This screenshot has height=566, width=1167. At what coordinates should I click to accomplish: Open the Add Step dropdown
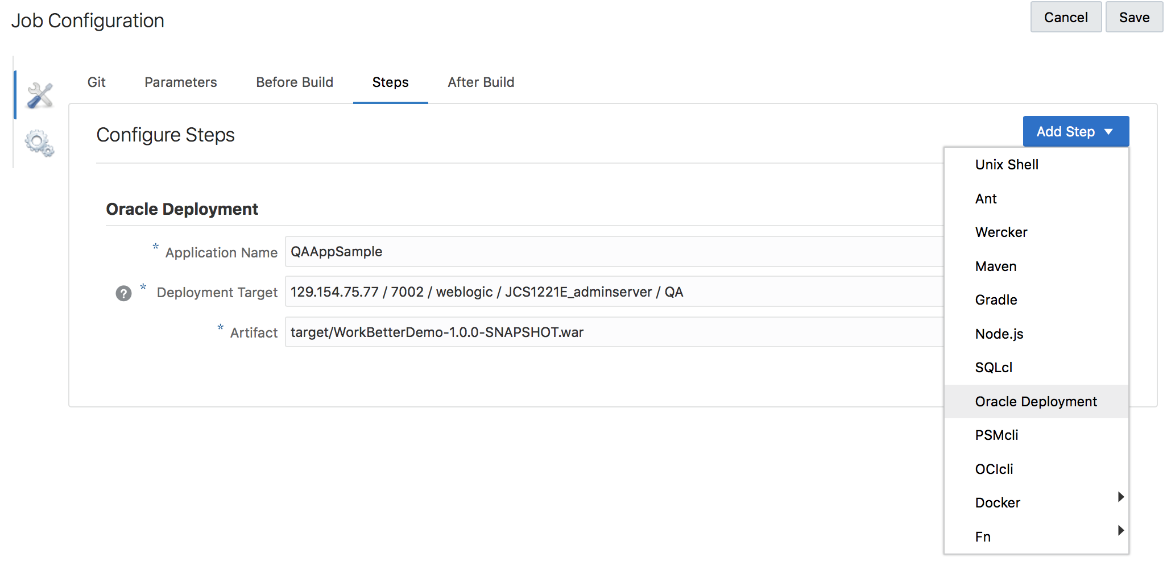click(x=1075, y=132)
